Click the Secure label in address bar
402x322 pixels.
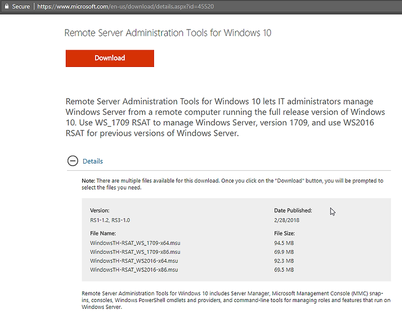pos(21,6)
